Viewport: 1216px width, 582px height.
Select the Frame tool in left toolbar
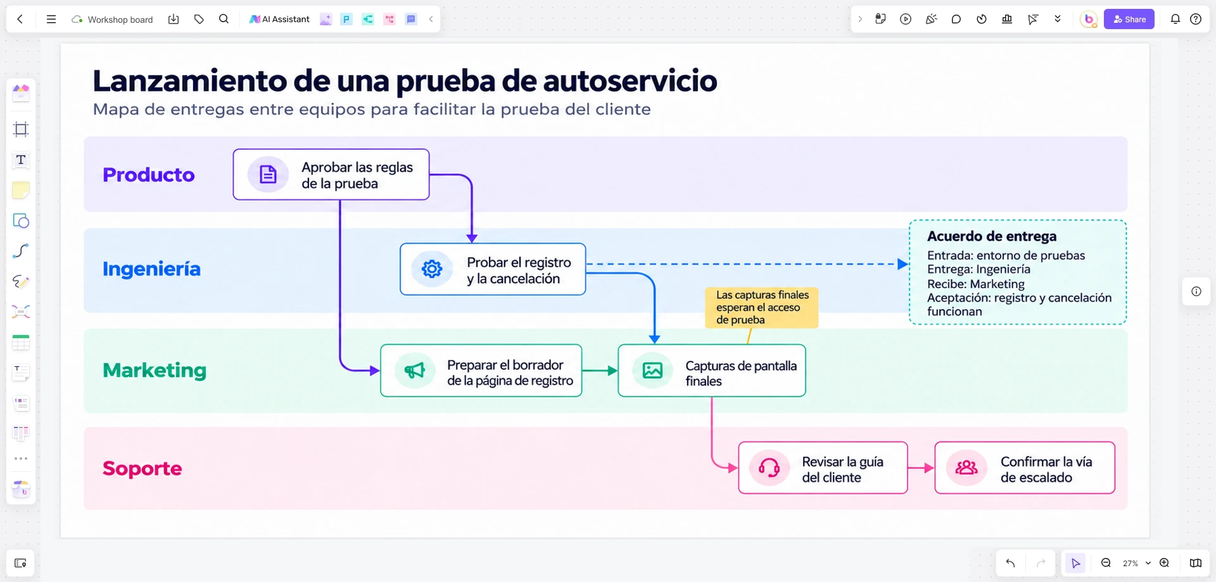point(21,130)
